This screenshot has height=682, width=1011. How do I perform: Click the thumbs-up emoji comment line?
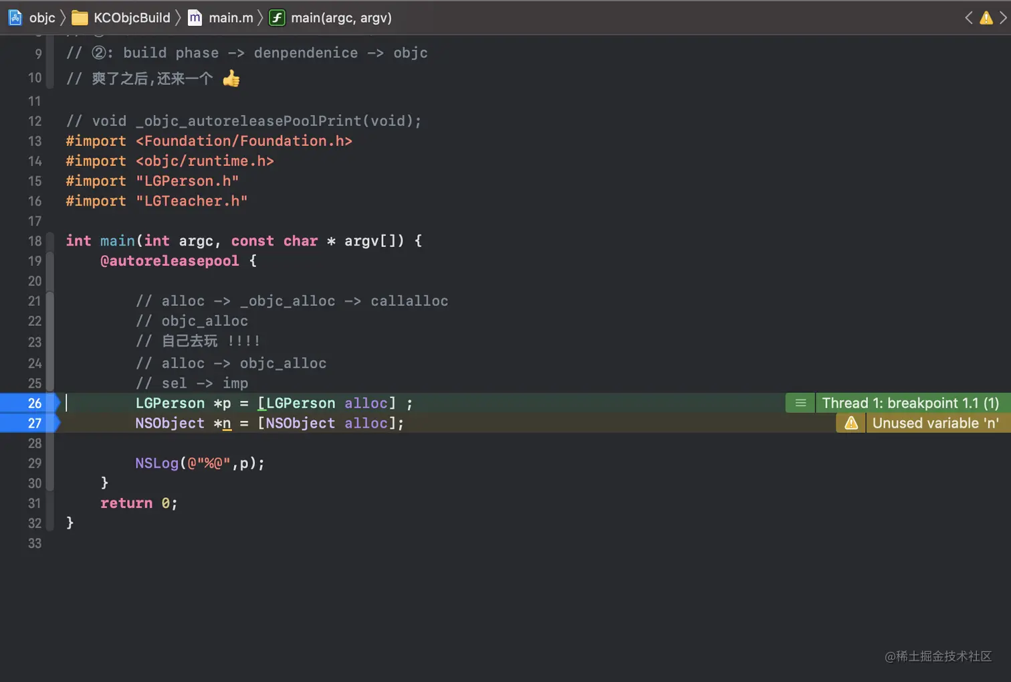(x=153, y=78)
